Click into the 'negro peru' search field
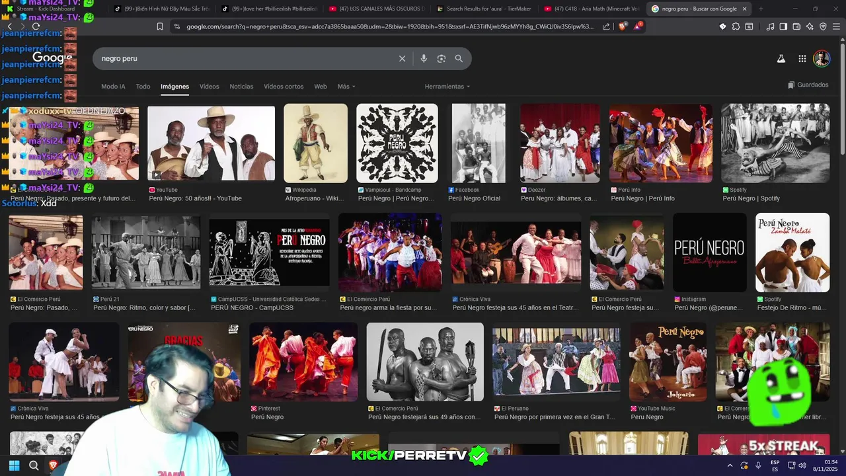Viewport: 846px width, 476px height. [245, 58]
